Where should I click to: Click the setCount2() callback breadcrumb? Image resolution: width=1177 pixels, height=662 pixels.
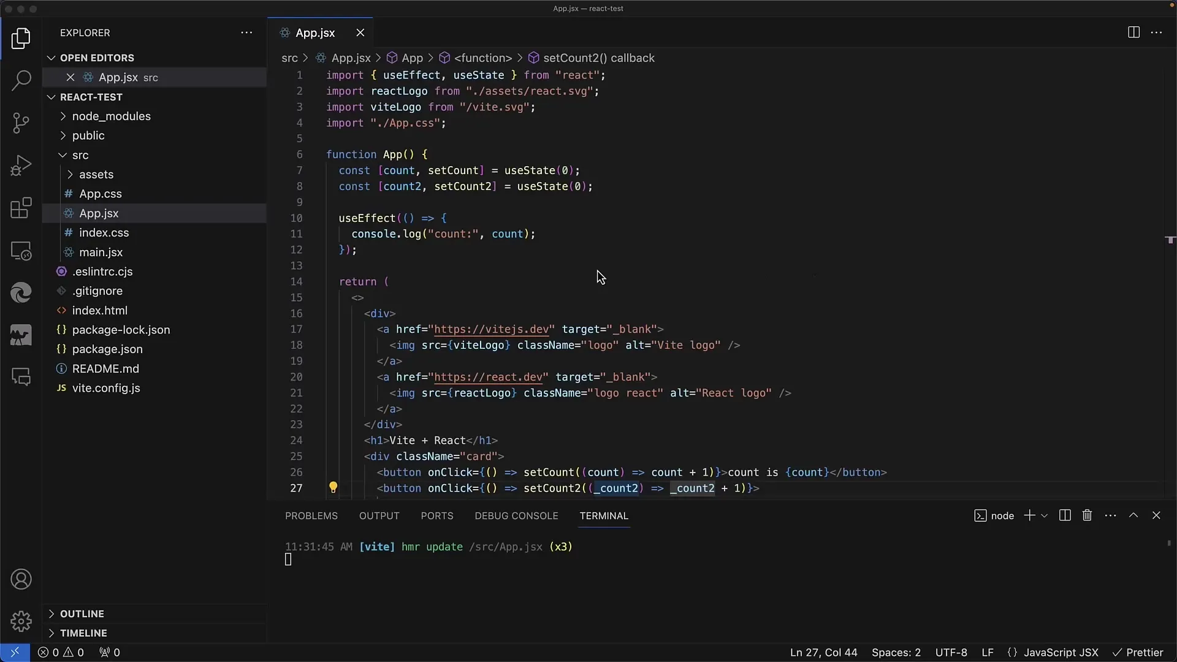592,58
